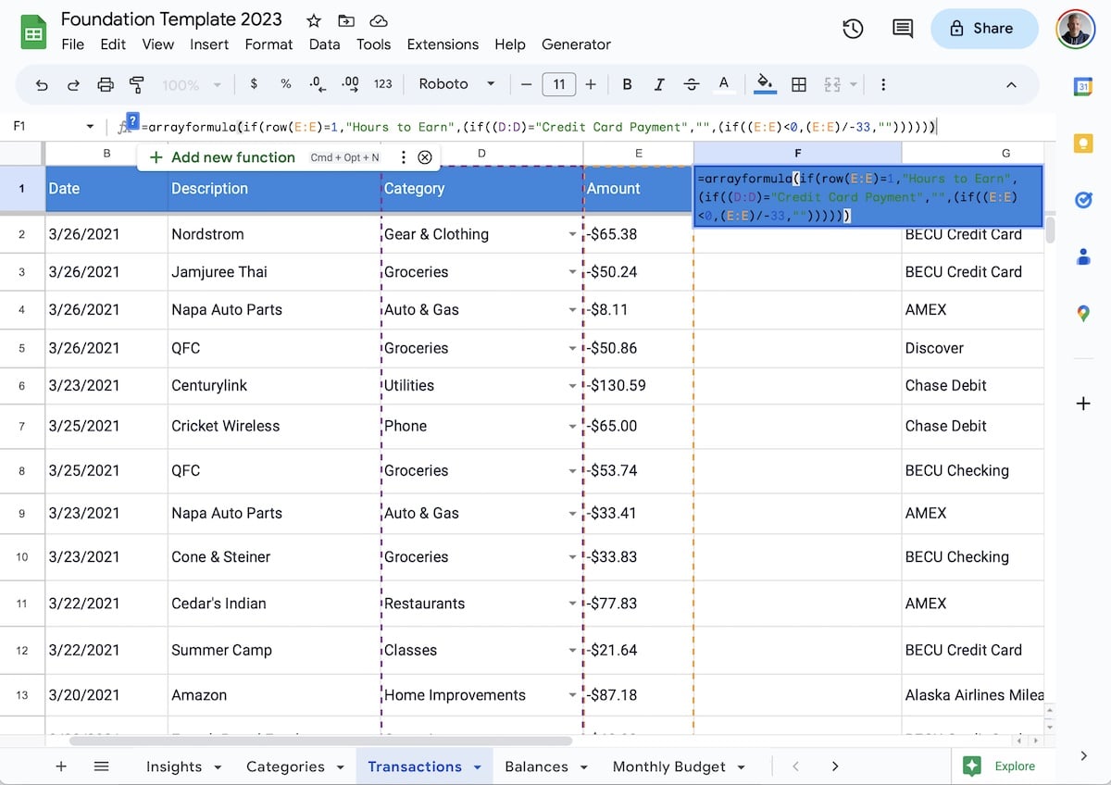Open Google Keep in the side panel
Image resolution: width=1111 pixels, height=785 pixels.
(x=1083, y=143)
